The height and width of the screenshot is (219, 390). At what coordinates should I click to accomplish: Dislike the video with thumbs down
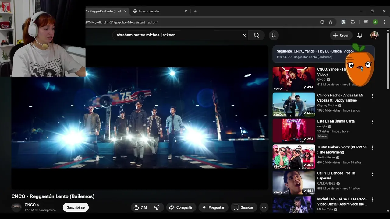pyautogui.click(x=157, y=207)
